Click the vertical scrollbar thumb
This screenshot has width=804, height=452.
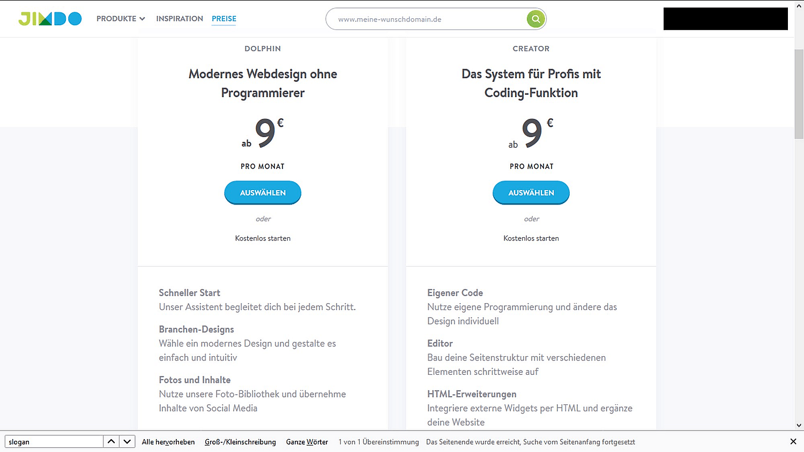tap(799, 94)
